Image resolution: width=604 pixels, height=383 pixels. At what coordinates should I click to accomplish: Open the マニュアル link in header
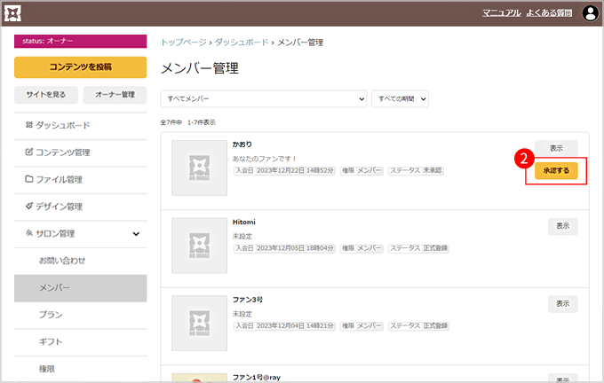(501, 13)
